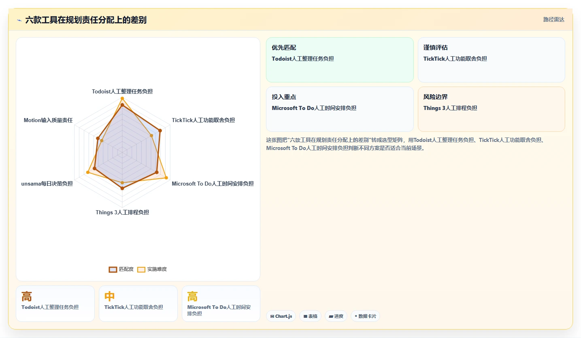Click brown 匹配度 point on Motion axis
The height and width of the screenshot is (338, 581).
[x=98, y=138]
